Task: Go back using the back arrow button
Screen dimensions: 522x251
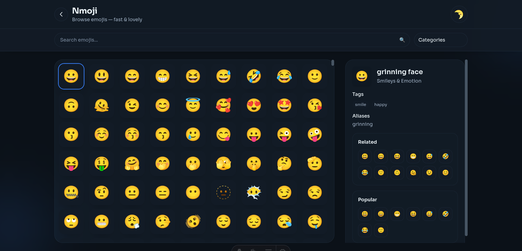Action: point(61,14)
